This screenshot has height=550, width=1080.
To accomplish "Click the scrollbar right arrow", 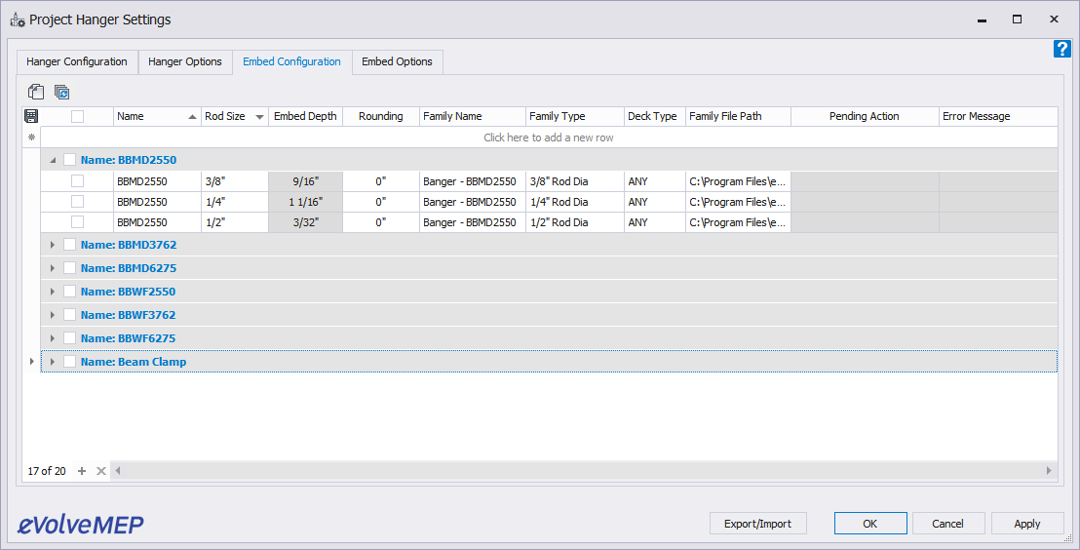I will (1049, 471).
